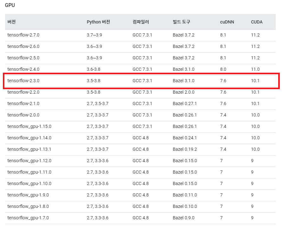Select the Bazel 0.11.0 cell
Image resolution: width=282 pixels, height=226 pixels.
[185, 195]
